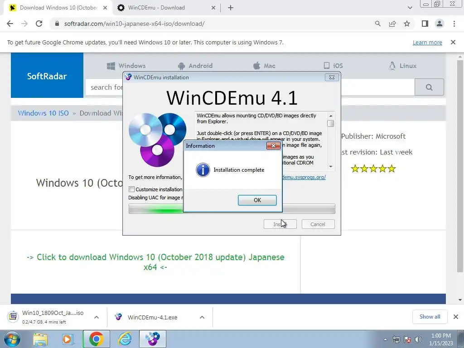464x348 pixels.
Task: Open the Linux category on SoftRadar
Action: tap(402, 66)
